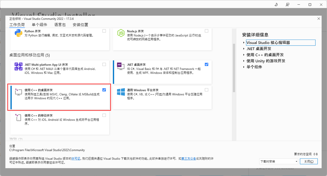Viewport: 327px width, 176px height.
Task: Enable 通用 Windows 平台开发 checkbox
Action: click(207, 90)
